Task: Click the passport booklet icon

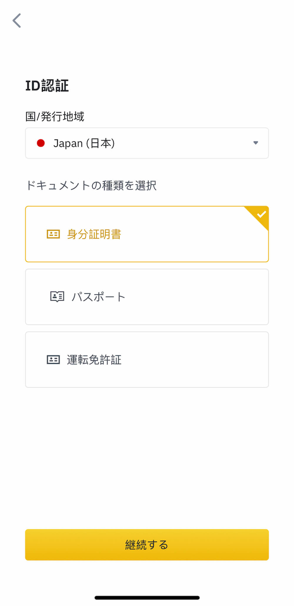Action: 57,297
